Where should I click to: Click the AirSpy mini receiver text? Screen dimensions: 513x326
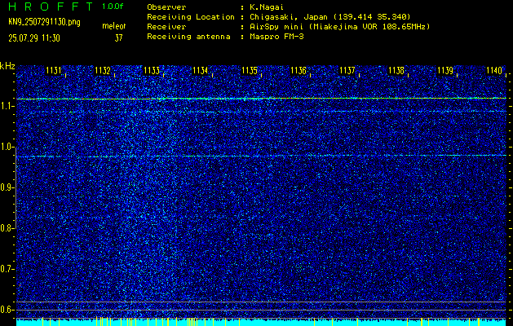340,27
